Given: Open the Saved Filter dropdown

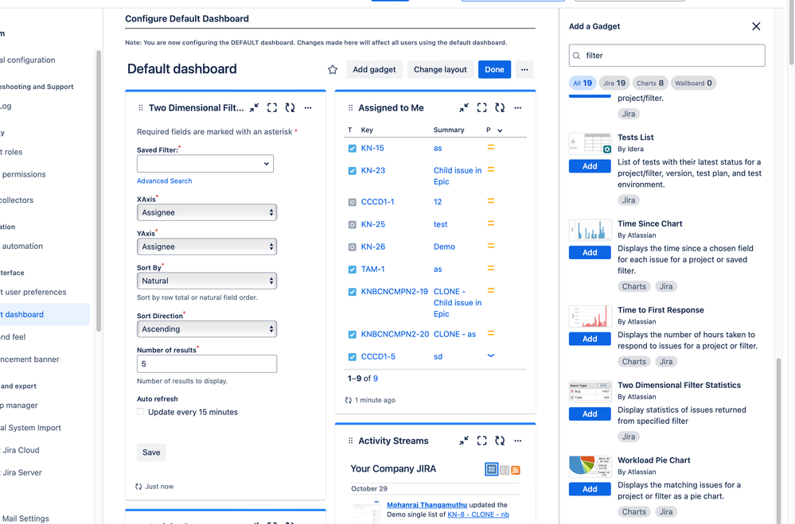Looking at the screenshot, I should (205, 164).
